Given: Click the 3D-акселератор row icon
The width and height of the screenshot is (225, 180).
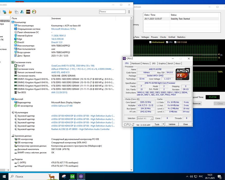Looking at the screenshot, I should point(16,106).
